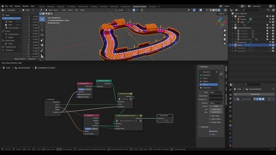
Task: Open the Render menu
Action: (x=17, y=6)
